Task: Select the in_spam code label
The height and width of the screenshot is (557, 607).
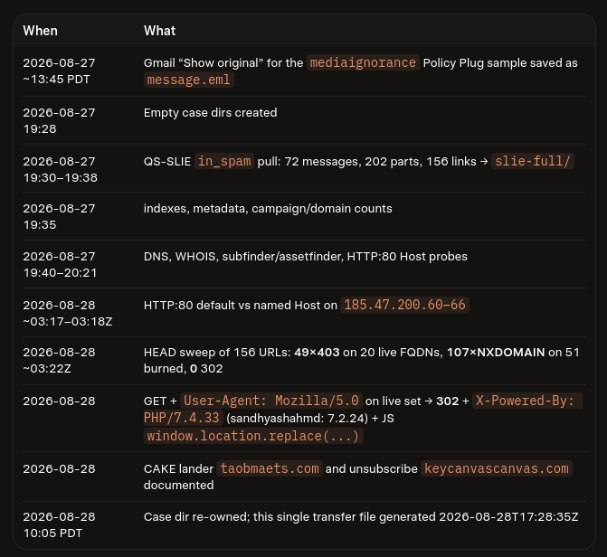Action: [x=224, y=161]
